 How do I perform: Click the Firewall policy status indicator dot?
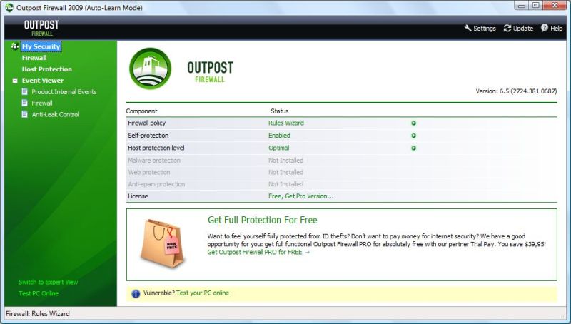[413, 123]
